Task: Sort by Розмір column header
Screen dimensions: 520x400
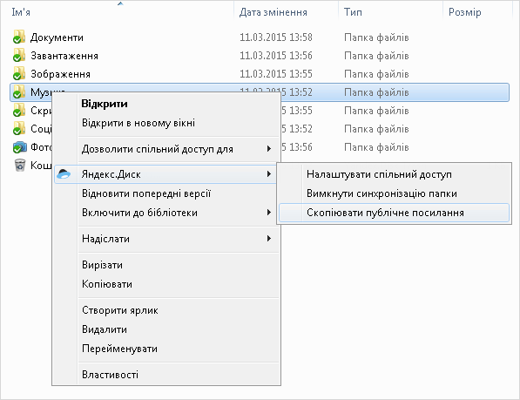Action: (x=464, y=12)
